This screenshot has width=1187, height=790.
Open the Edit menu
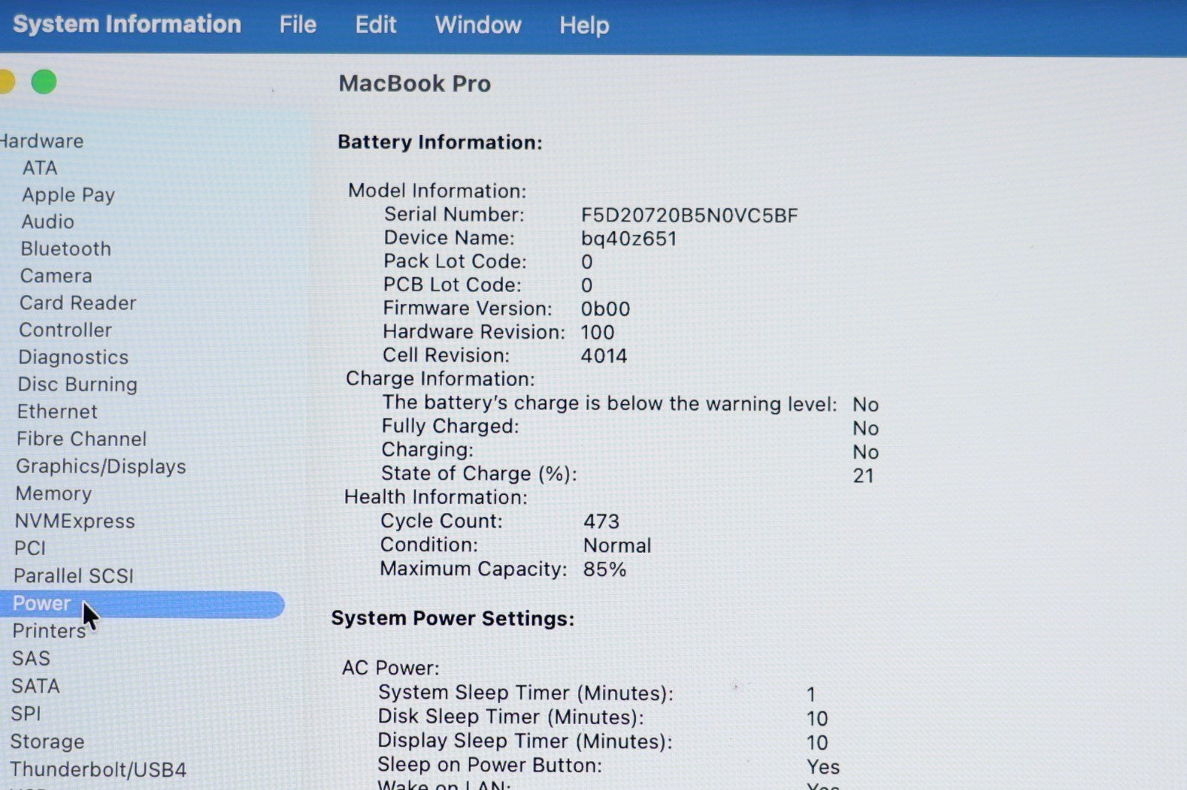(375, 25)
